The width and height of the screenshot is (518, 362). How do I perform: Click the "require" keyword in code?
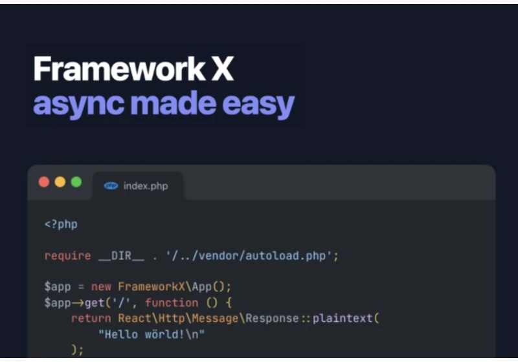[x=68, y=256]
